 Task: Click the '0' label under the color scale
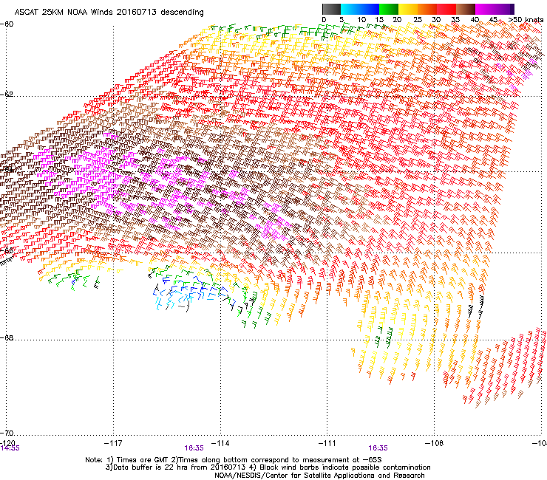click(x=324, y=19)
